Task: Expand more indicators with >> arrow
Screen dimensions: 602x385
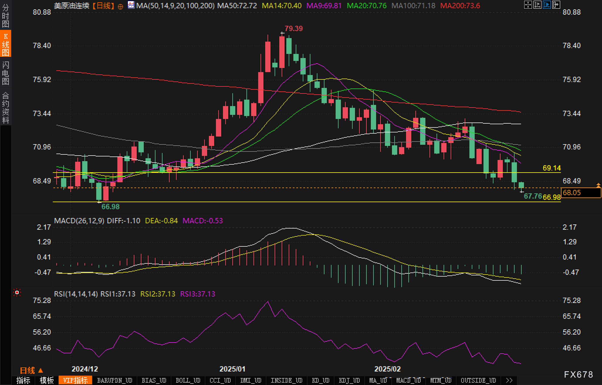Action: click(509, 380)
